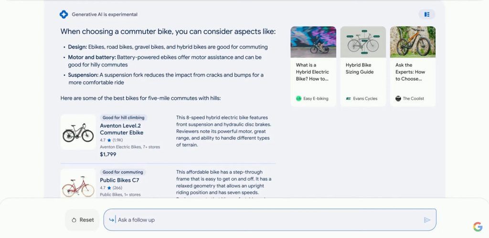Open the Ask the Experts article image
Screen dimensions: 489x238
(x=413, y=42)
